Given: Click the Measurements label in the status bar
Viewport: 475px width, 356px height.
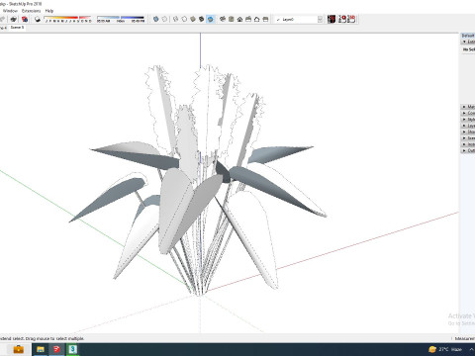Looking at the screenshot, I should click(465, 338).
